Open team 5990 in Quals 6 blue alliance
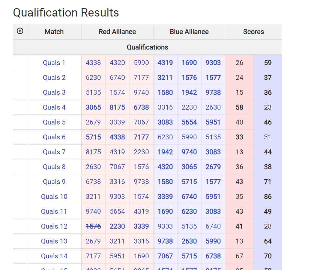Screen dimensions: 324x270 [189, 137]
